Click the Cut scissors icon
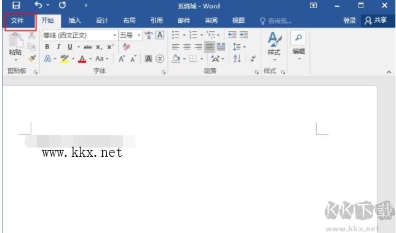This screenshot has height=233, width=396. (x=31, y=35)
